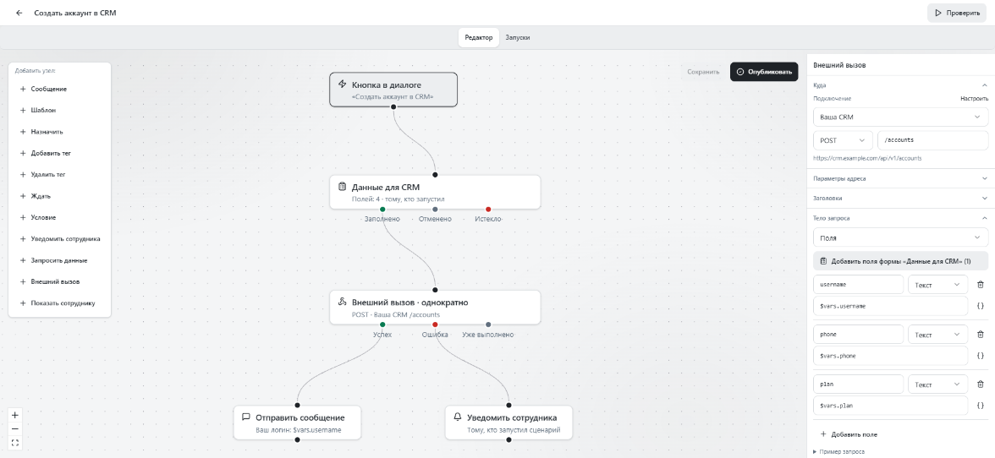Click into the username name field

tap(859, 285)
